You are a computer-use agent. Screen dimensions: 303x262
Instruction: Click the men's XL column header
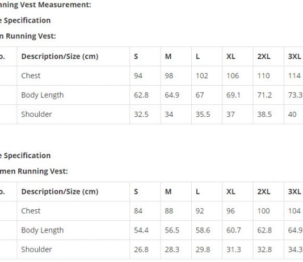(231, 56)
